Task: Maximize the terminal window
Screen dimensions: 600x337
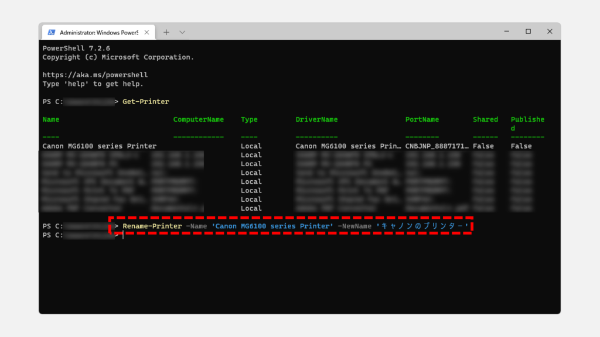Action: click(528, 32)
